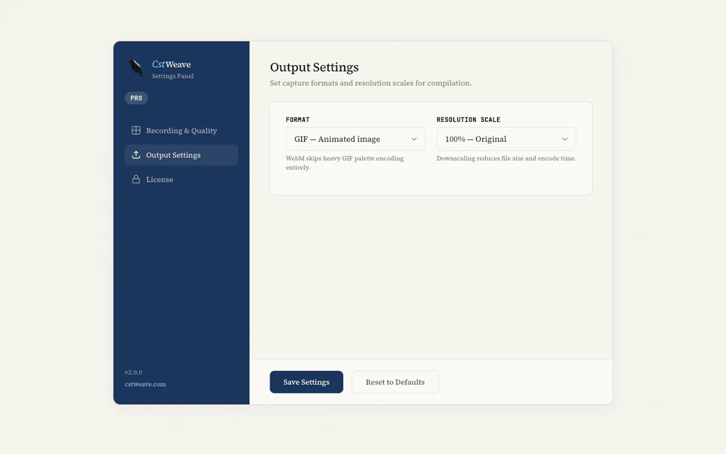Viewport: 726px width, 454px height.
Task: Save the settings
Action: tap(306, 382)
